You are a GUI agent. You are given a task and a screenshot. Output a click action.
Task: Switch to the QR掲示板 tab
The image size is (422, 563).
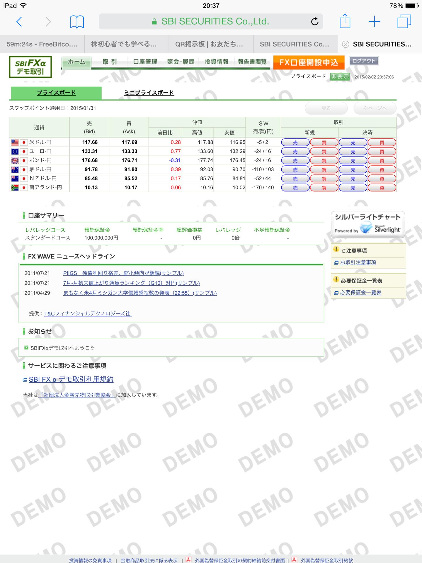point(211,44)
